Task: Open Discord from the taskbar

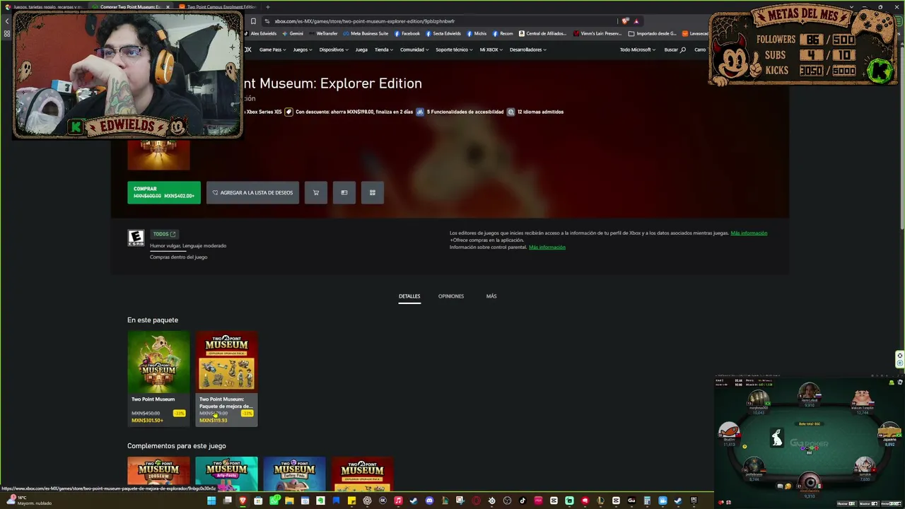Action: coord(429,501)
